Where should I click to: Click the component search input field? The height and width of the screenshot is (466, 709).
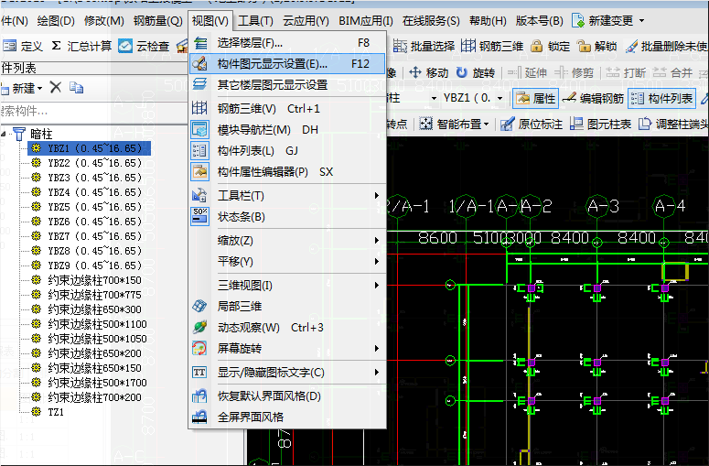pyautogui.click(x=93, y=112)
